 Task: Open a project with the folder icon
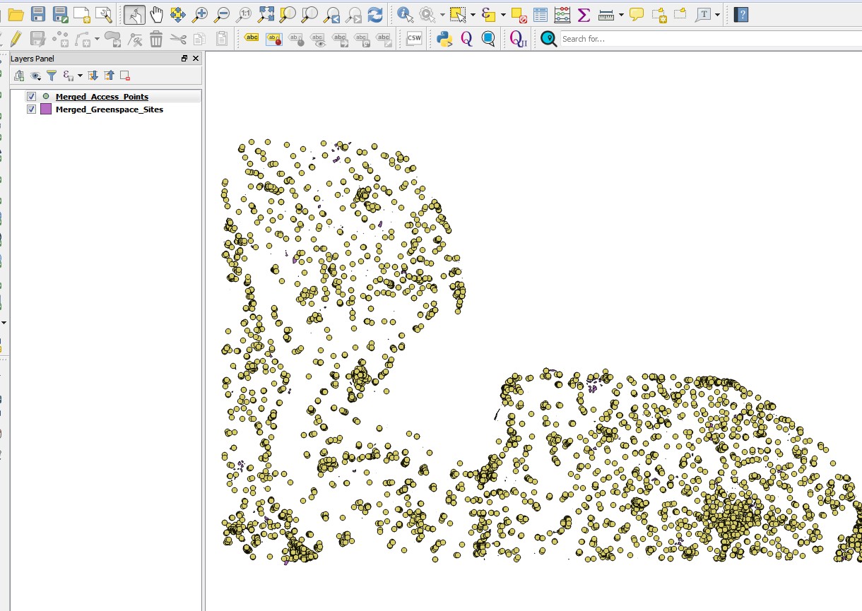click(x=16, y=14)
